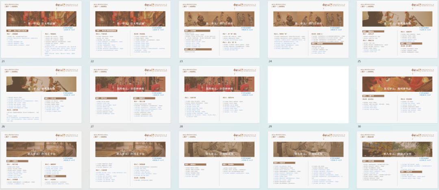Select the 第八单元 slide thumbnail

[x=397, y=160]
